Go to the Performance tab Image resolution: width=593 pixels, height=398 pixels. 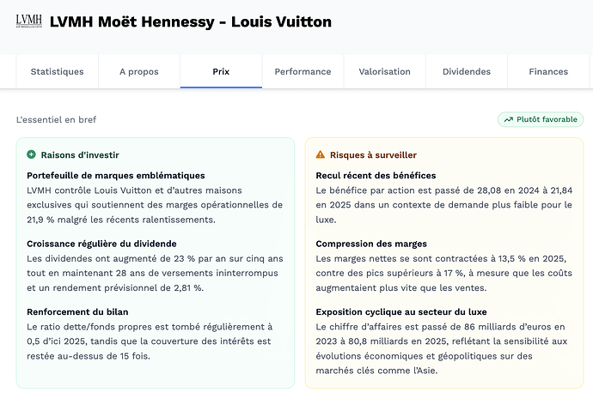(x=303, y=71)
